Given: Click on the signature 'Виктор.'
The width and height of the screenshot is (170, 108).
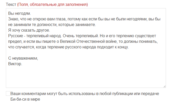Looking at the screenshot, I should coord(15,64).
